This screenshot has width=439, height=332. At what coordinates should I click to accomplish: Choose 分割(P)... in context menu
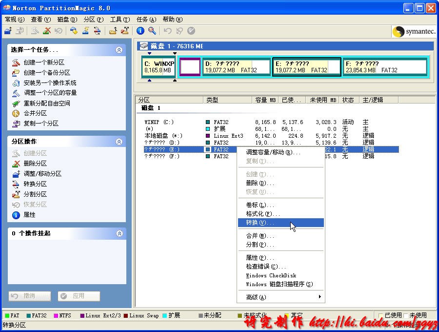(281, 245)
